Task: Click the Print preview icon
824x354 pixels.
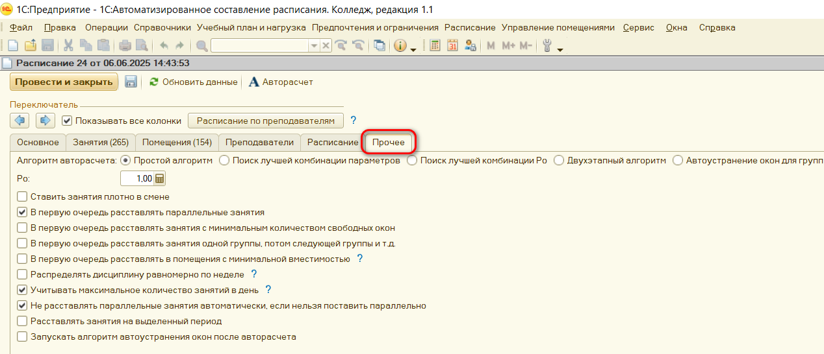Action: (142, 45)
